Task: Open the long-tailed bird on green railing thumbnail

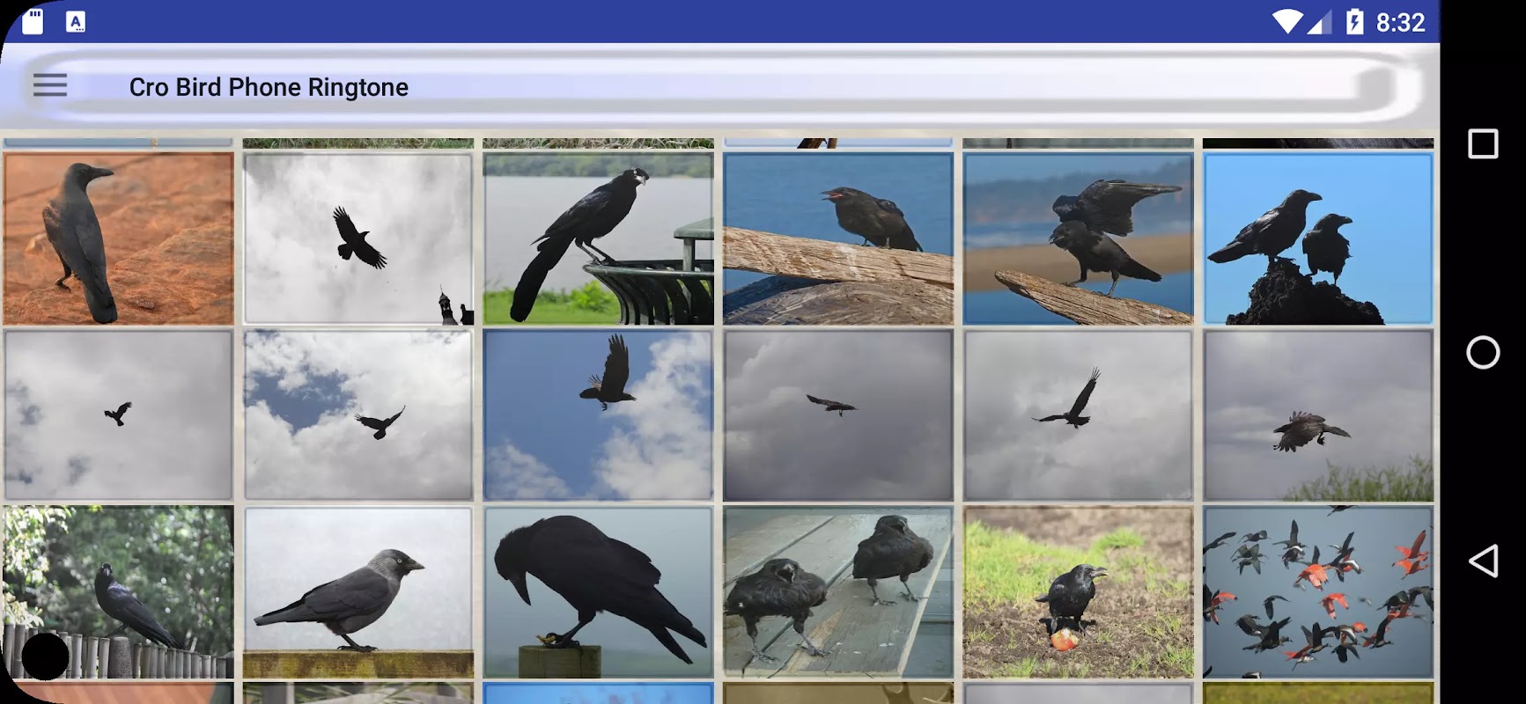Action: (x=598, y=238)
